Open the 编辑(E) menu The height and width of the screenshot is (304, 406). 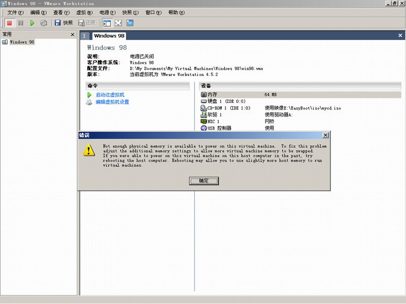(39, 13)
